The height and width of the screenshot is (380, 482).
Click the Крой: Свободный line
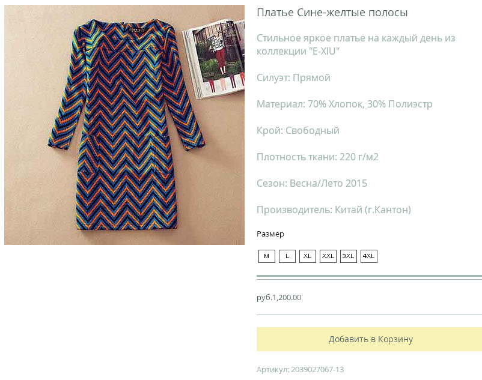pos(298,130)
